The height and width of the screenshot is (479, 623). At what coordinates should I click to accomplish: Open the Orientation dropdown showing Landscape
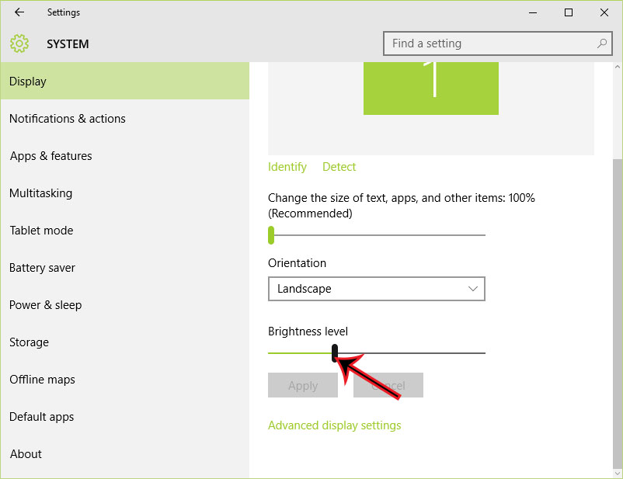point(376,289)
